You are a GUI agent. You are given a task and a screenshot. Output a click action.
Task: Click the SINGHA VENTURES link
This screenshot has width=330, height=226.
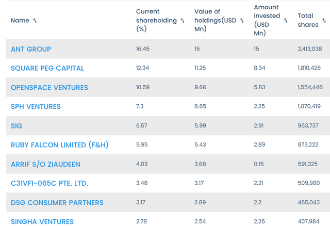pyautogui.click(x=42, y=221)
